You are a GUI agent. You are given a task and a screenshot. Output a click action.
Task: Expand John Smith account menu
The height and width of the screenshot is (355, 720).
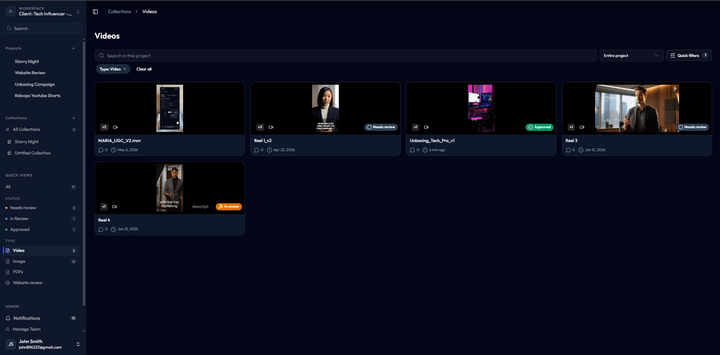click(x=78, y=344)
